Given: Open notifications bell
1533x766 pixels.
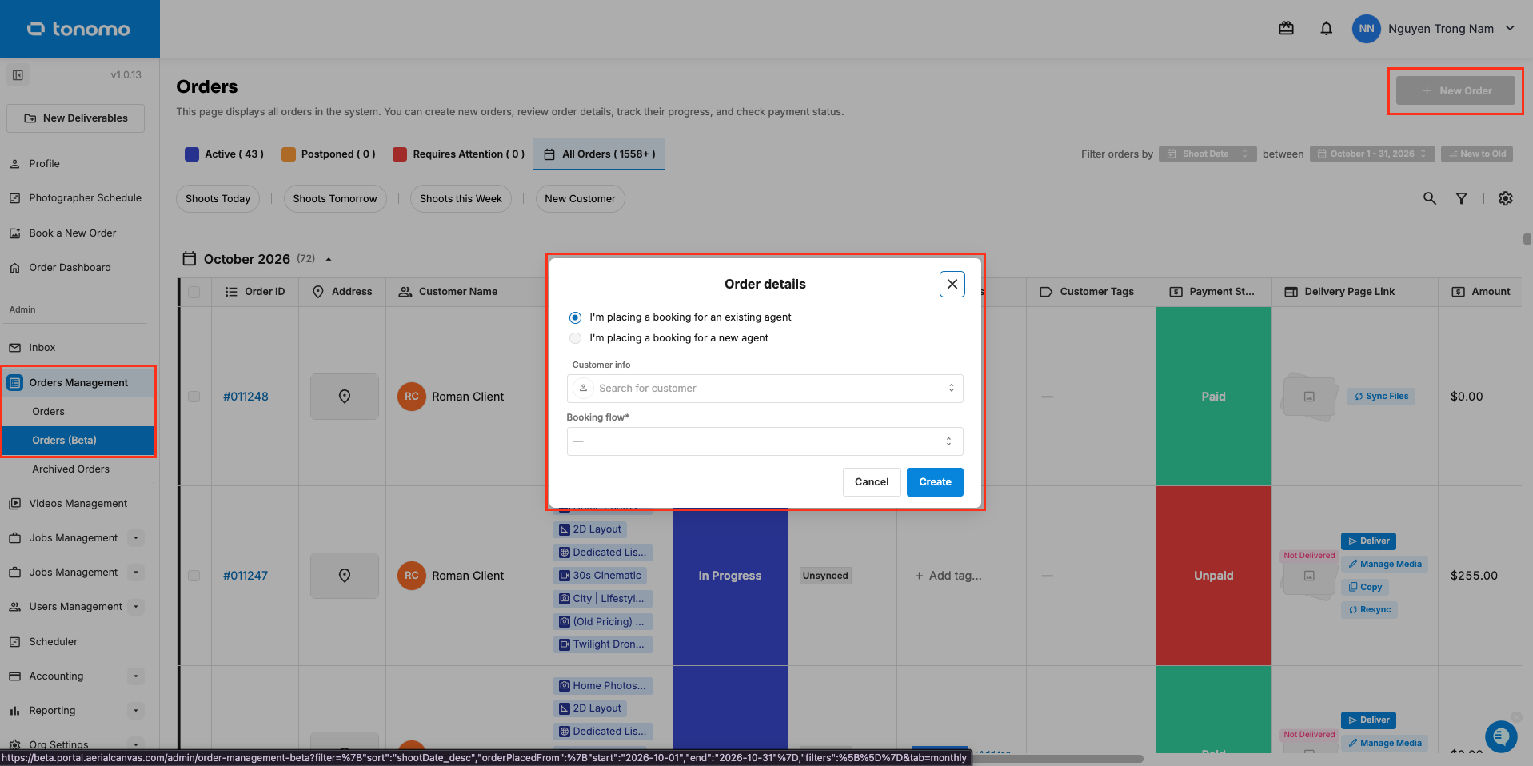Looking at the screenshot, I should coord(1326,29).
